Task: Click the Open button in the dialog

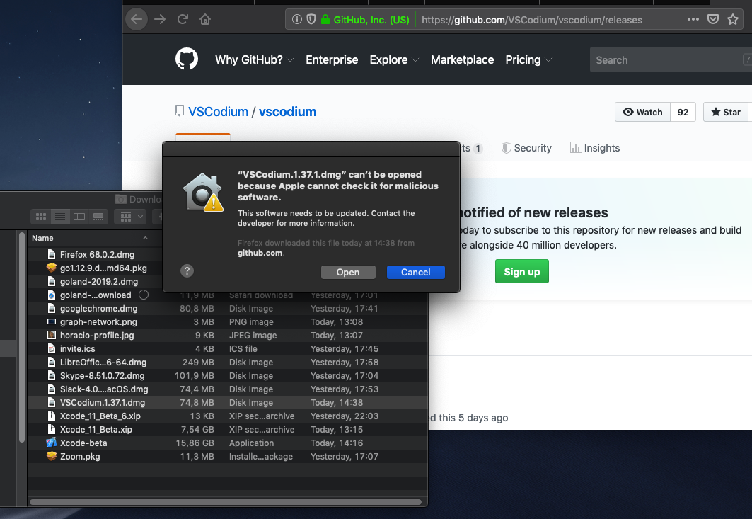Action: click(348, 272)
